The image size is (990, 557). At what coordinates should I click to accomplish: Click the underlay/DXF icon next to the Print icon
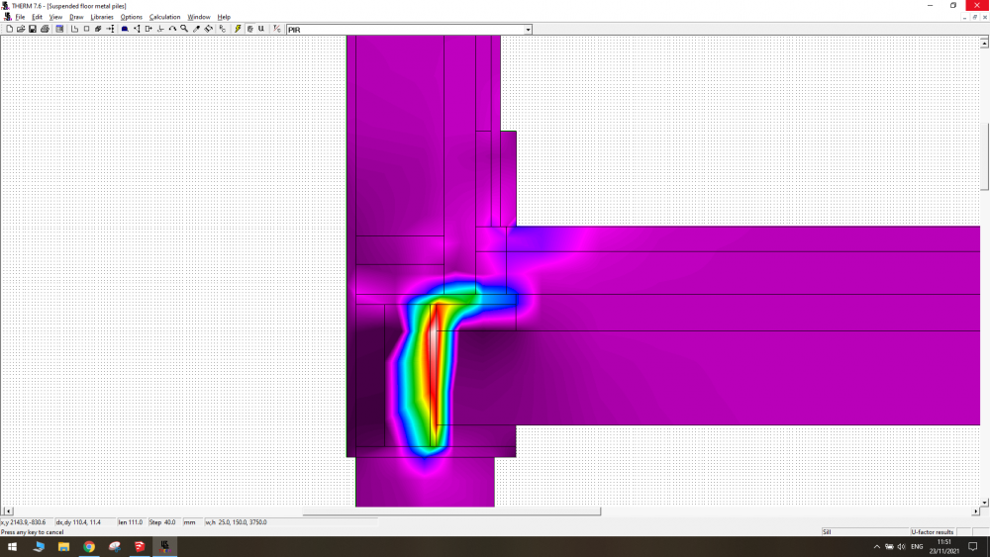(x=59, y=29)
